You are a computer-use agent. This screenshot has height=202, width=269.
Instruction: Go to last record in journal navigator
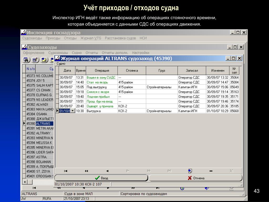[169, 171]
